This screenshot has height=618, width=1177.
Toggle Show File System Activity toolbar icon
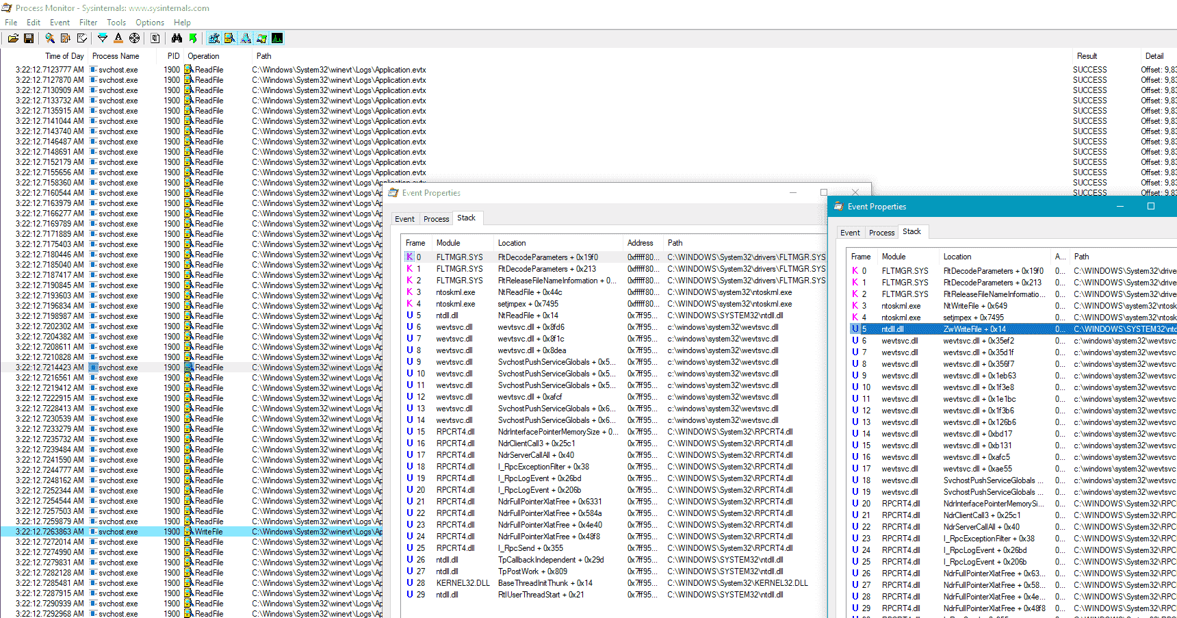(230, 38)
